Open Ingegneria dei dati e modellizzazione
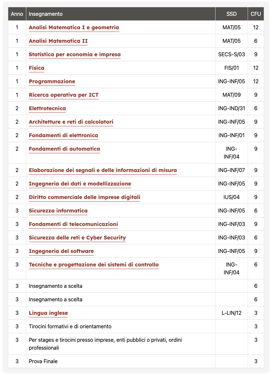The height and width of the screenshot is (375, 272). tap(80, 184)
